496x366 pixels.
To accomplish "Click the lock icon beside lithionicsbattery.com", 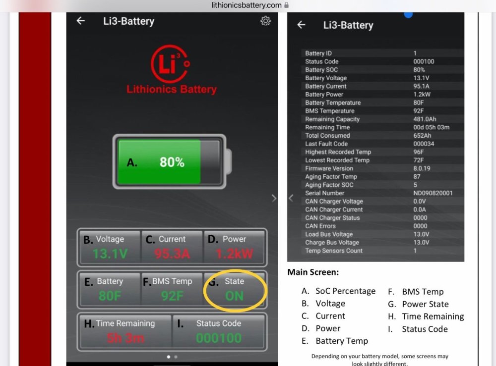I will coord(287,5).
